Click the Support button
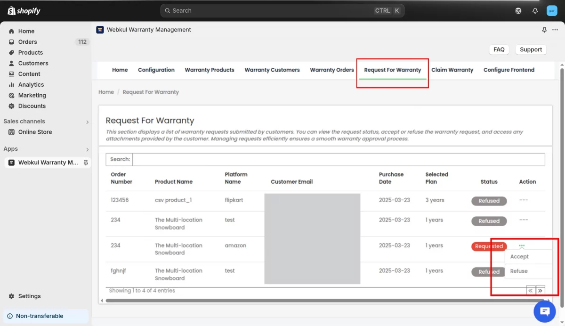The image size is (565, 326). 531,49
